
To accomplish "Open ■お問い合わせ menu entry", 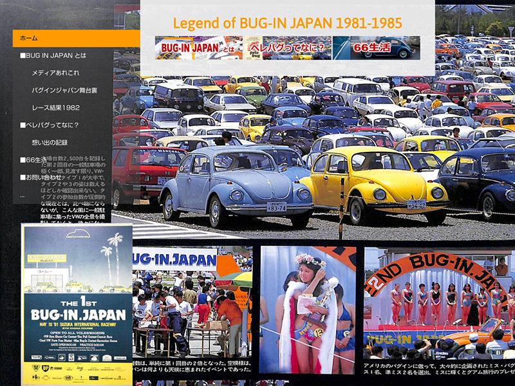I will click(41, 178).
